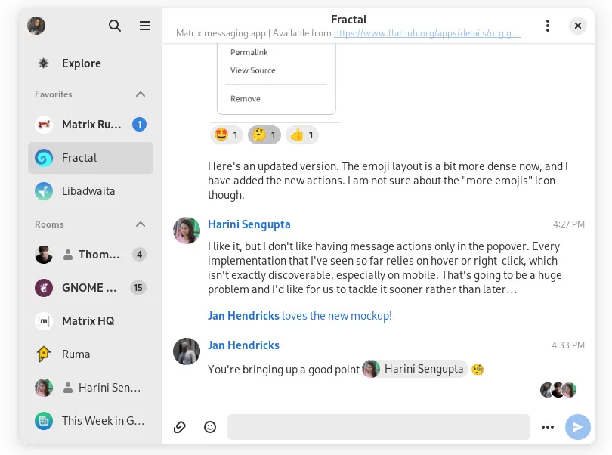The width and height of the screenshot is (612, 455).
Task: Select the Fractal room in sidebar
Action: [x=91, y=158]
